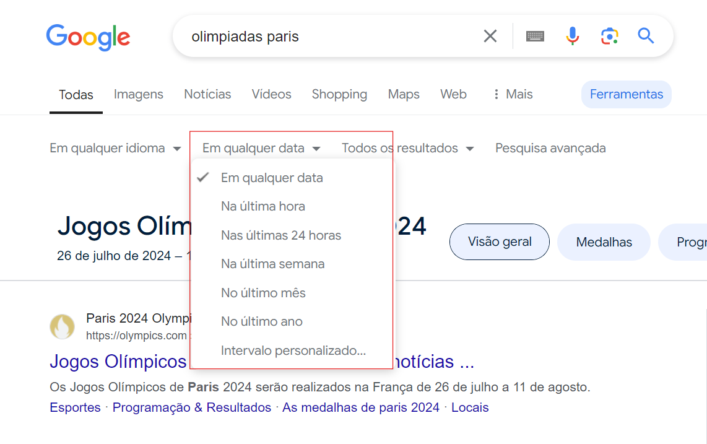Click the Paris 2024 Olympics favicon
The image size is (707, 444).
coord(62,326)
